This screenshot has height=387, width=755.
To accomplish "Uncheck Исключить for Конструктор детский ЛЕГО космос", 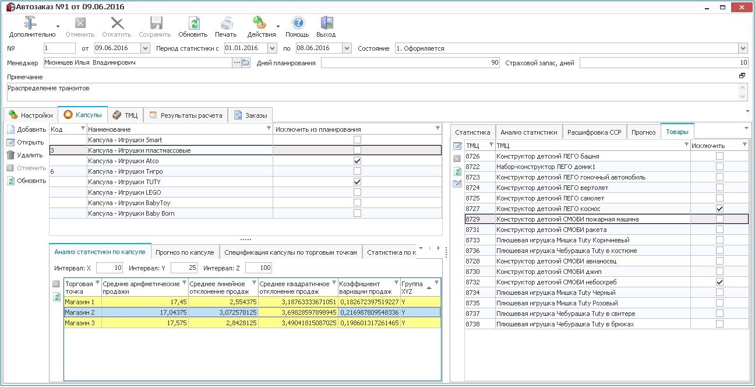I will tap(719, 209).
